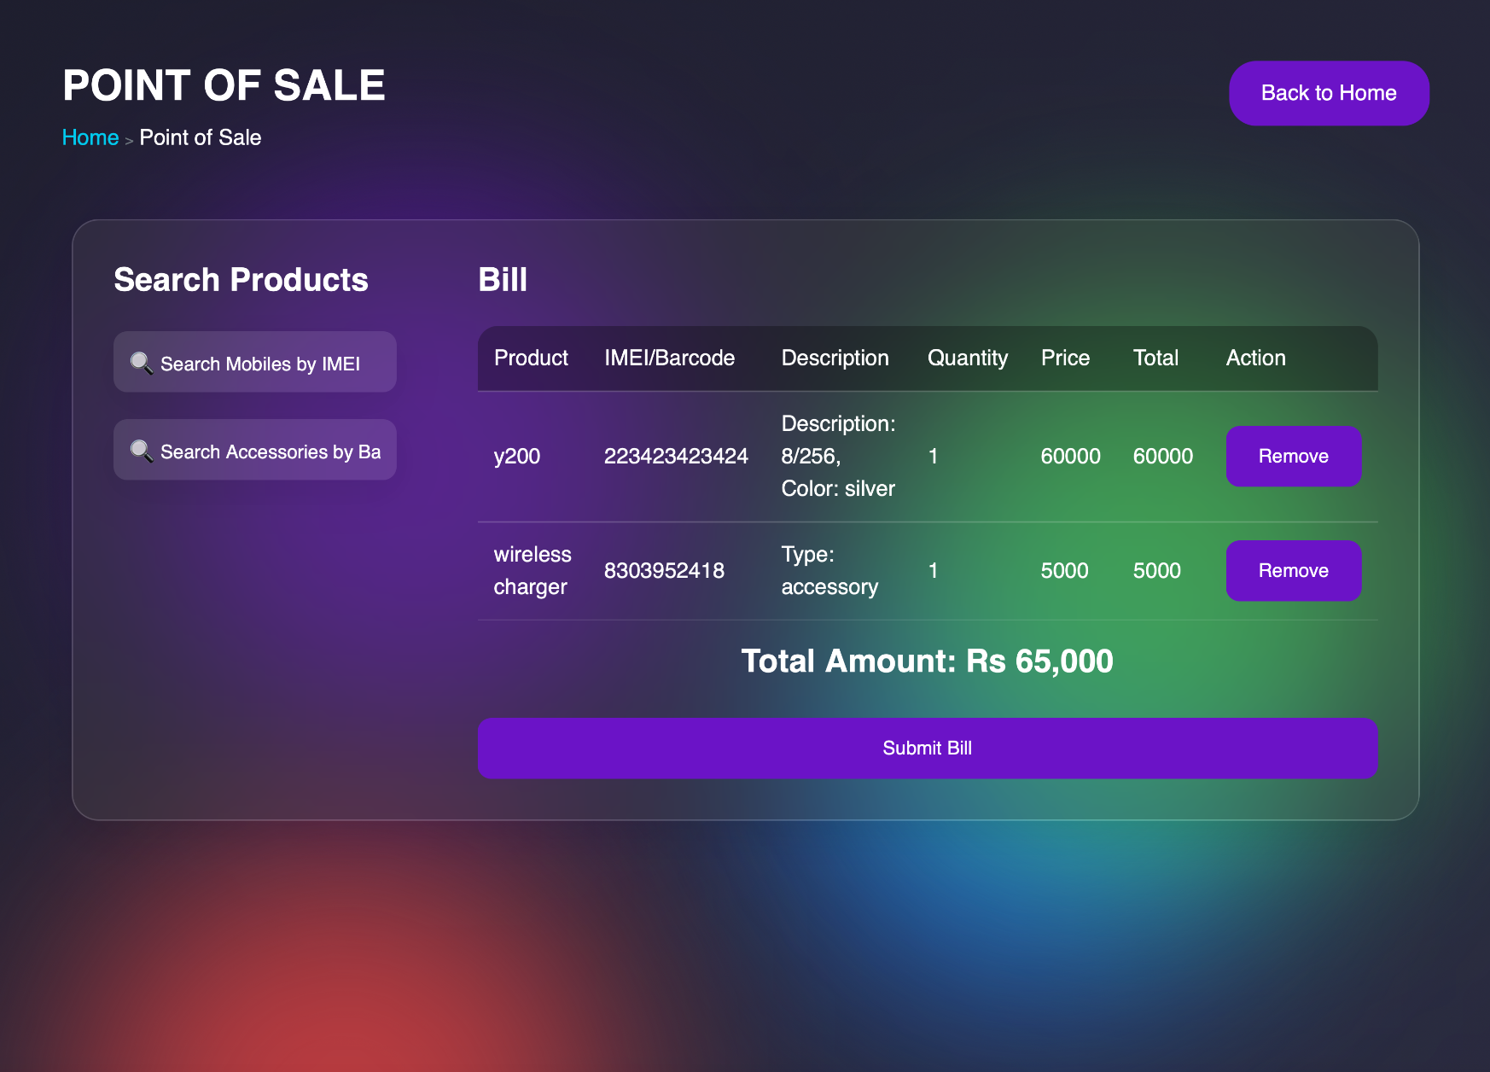Screen dimensions: 1490x1072
Task: Click the Quantity column header
Action: tap(968, 358)
